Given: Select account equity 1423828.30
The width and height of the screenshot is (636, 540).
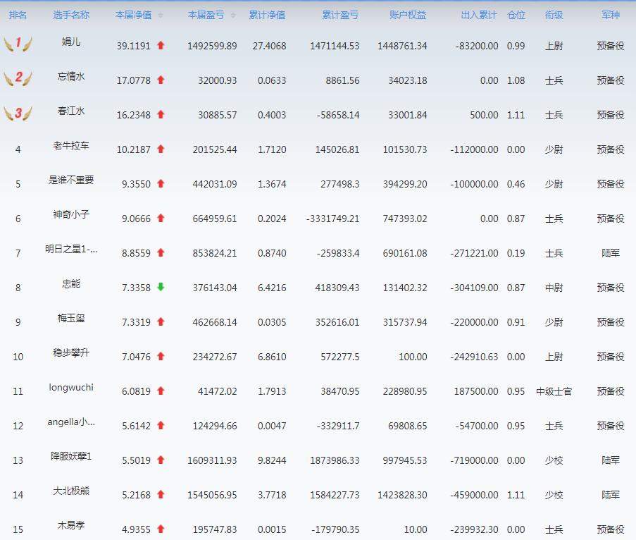Looking at the screenshot, I should pyautogui.click(x=402, y=494).
